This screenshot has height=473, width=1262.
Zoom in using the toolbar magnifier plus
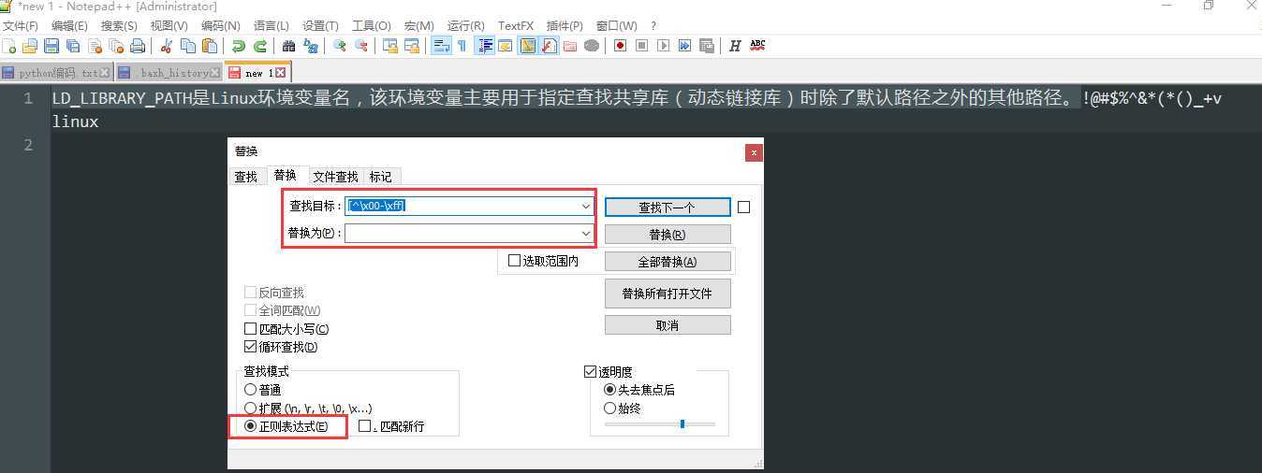click(340, 45)
